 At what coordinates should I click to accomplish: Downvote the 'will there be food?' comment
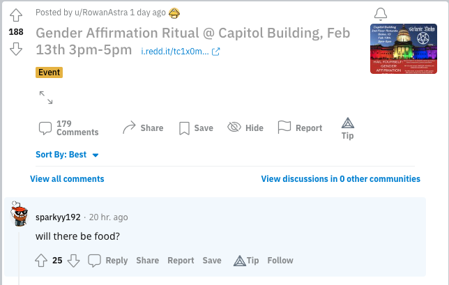74,261
